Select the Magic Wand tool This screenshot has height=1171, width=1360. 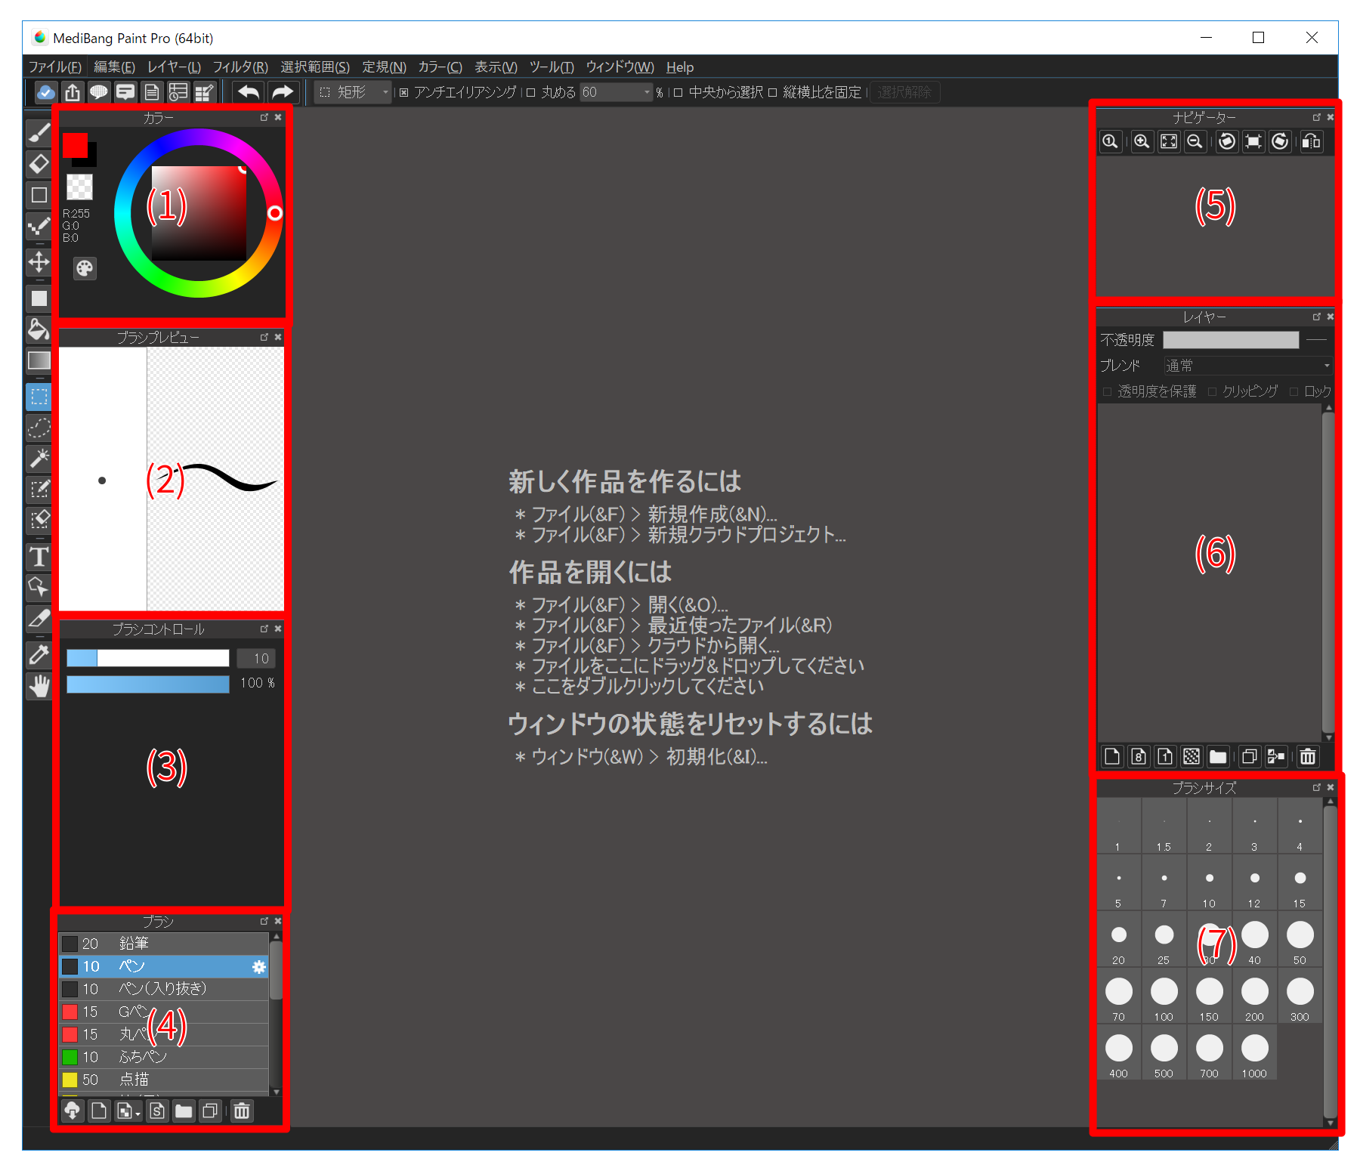click(x=39, y=458)
